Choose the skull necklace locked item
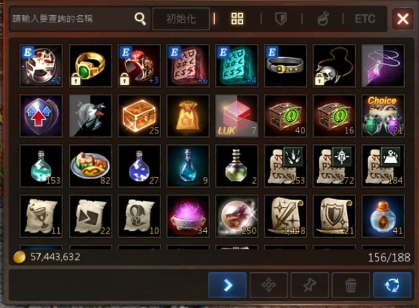 coord(335,66)
